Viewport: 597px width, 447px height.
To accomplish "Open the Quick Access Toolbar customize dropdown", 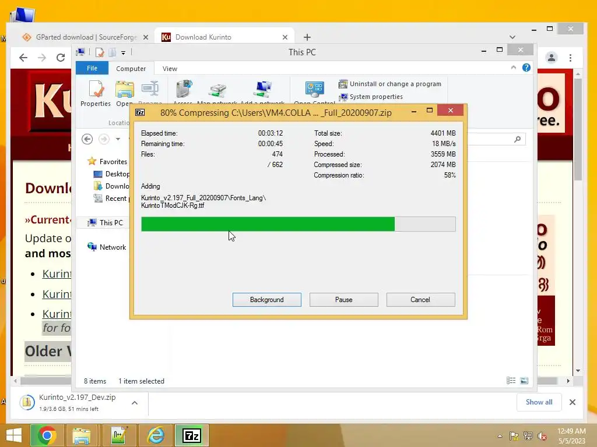I will (124, 53).
